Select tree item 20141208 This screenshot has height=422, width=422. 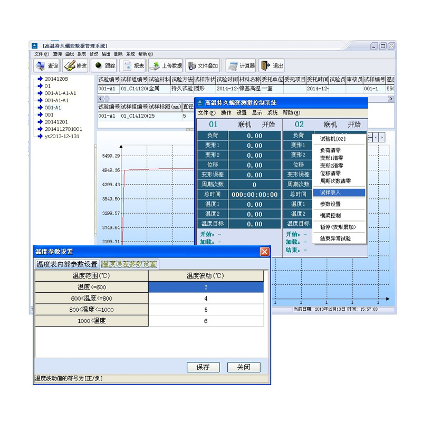56,79
